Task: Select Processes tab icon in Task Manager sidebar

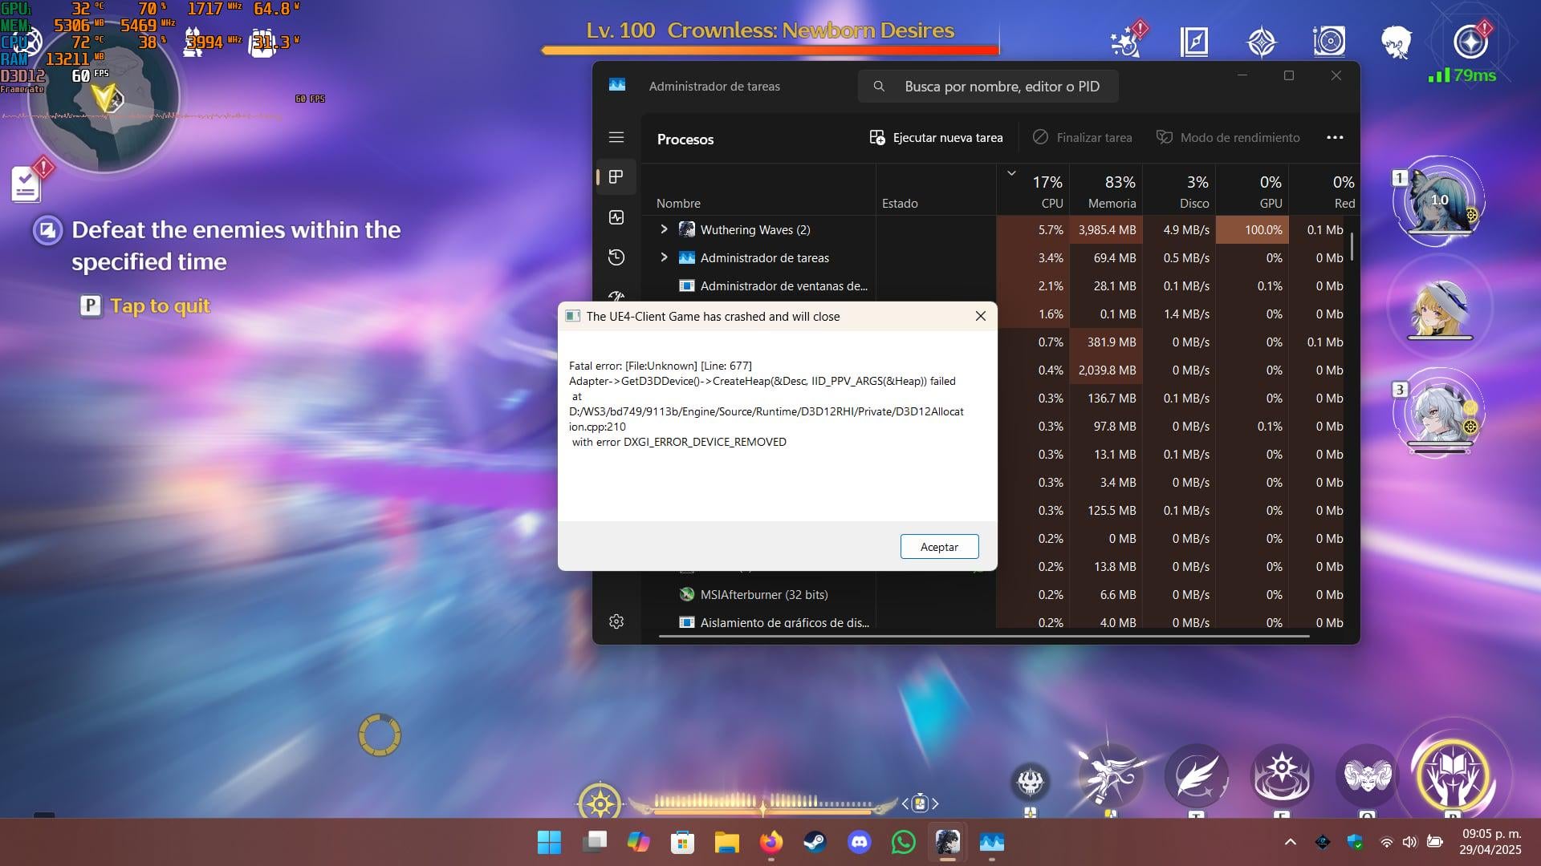Action: click(x=616, y=176)
